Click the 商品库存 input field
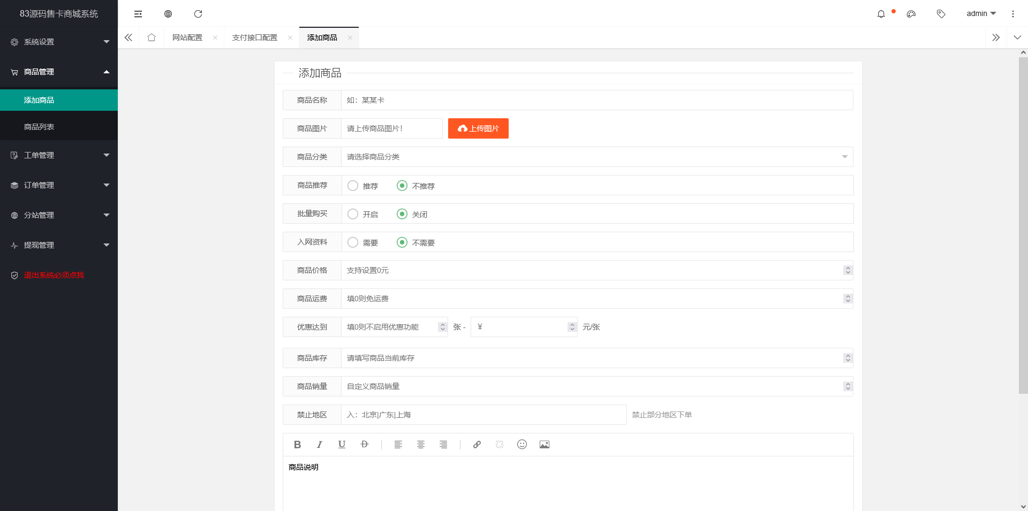Image resolution: width=1028 pixels, height=511 pixels. pos(597,358)
